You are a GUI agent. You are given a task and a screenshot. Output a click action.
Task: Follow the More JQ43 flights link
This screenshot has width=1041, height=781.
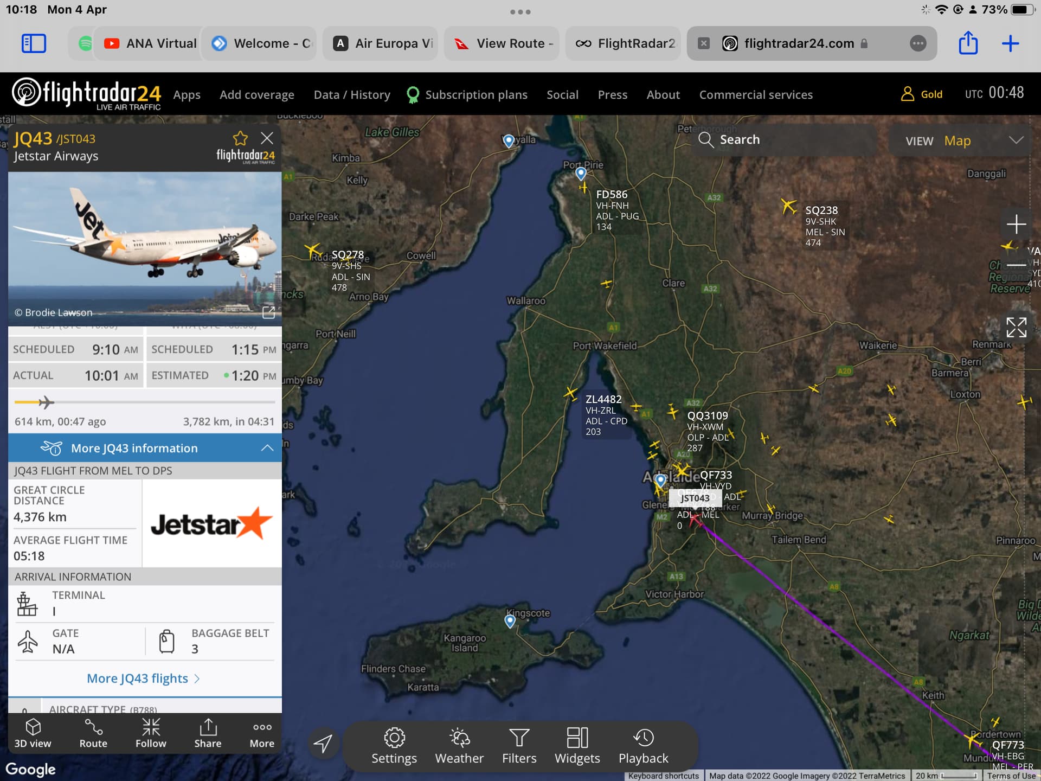(143, 678)
